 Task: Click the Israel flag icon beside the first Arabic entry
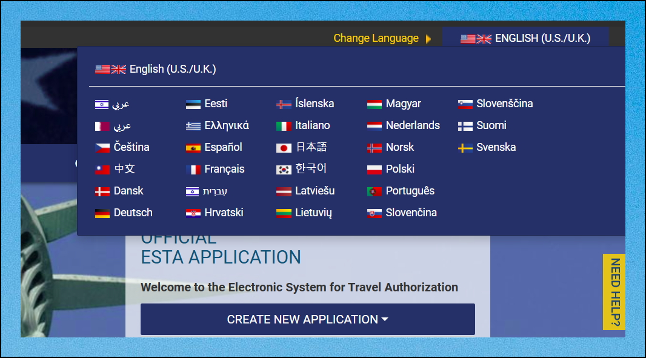pyautogui.click(x=102, y=104)
